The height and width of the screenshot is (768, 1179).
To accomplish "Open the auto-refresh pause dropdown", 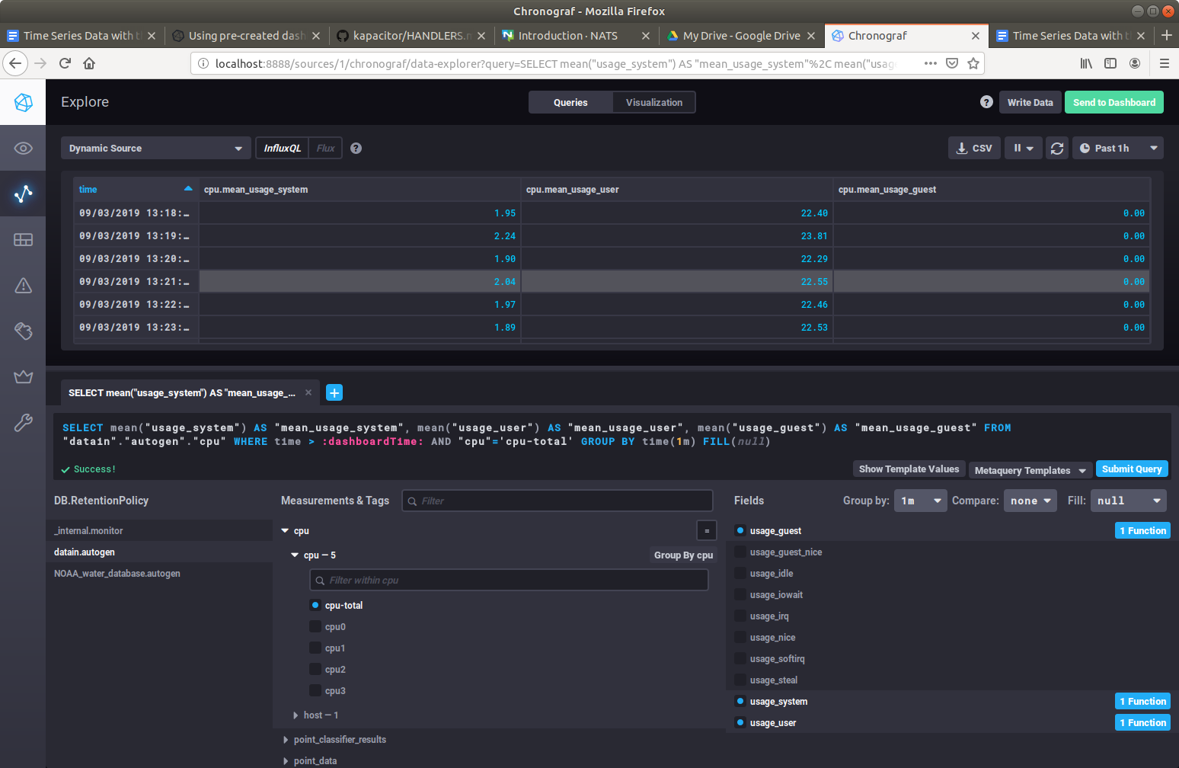I will pyautogui.click(x=1024, y=149).
